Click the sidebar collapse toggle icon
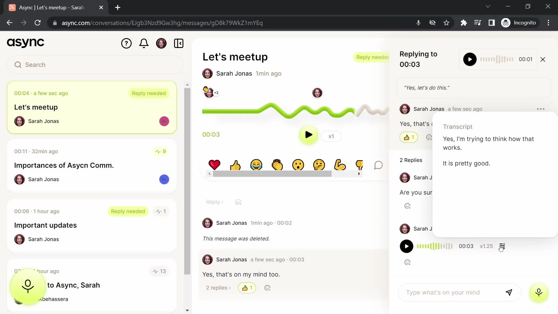Image resolution: width=558 pixels, height=314 pixels. click(x=179, y=43)
